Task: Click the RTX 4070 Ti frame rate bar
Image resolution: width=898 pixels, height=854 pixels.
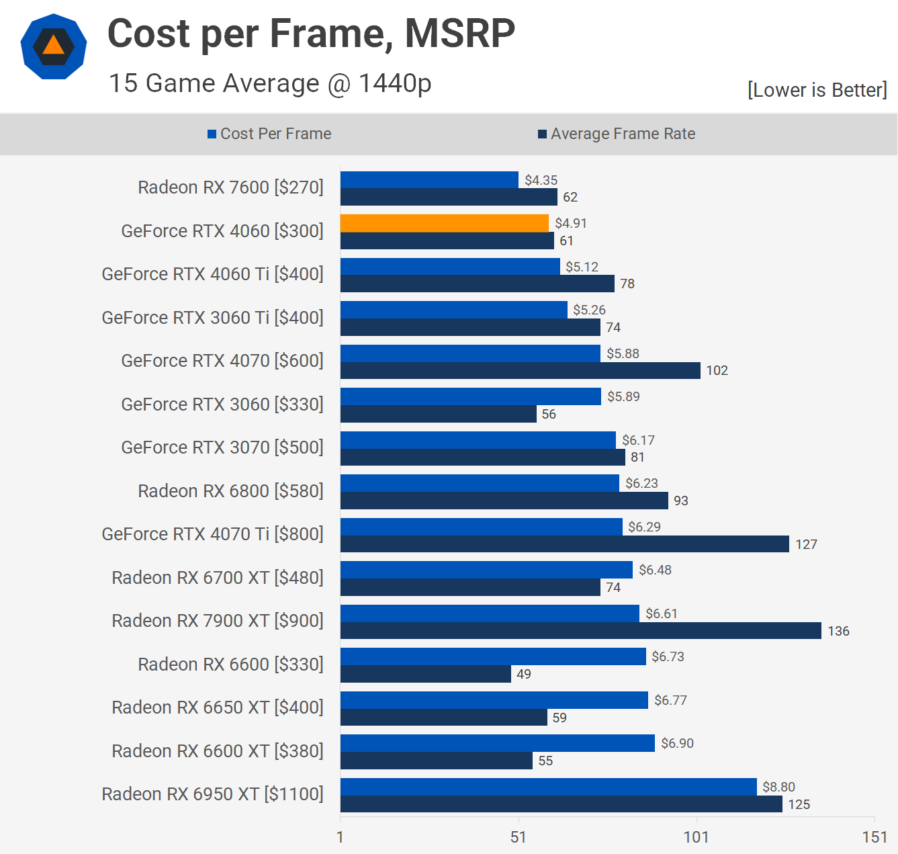Action: pyautogui.click(x=565, y=544)
